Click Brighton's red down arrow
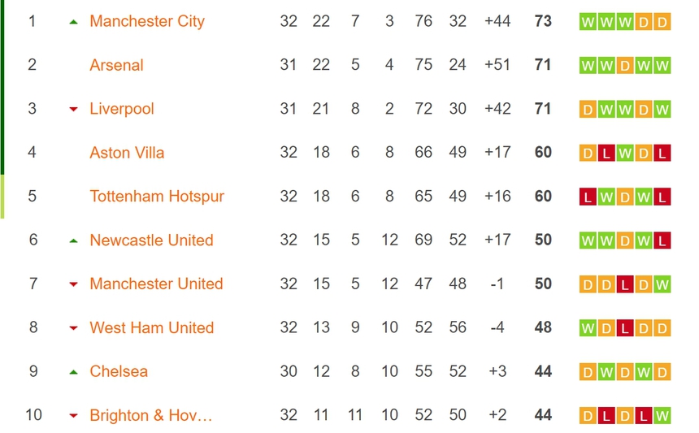 click(74, 417)
